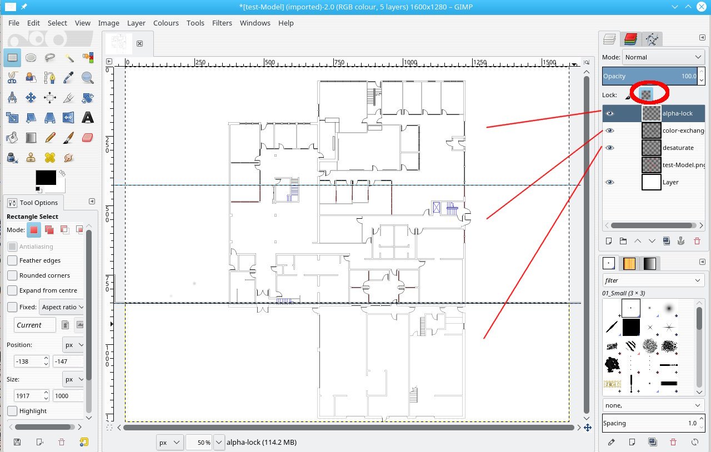
Task: Open the layer Mode dropdown
Action: tap(663, 57)
